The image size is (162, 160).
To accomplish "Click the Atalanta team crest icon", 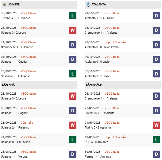I will pos(88,5).
